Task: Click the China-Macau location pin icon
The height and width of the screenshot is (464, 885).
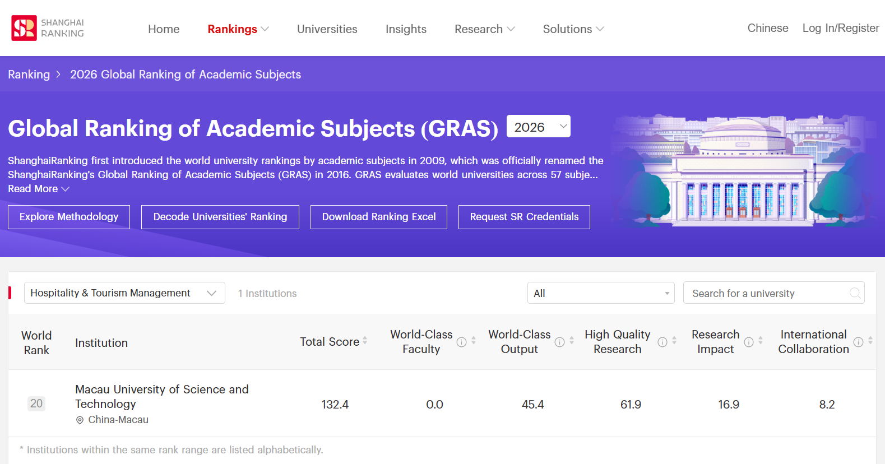Action: (80, 420)
